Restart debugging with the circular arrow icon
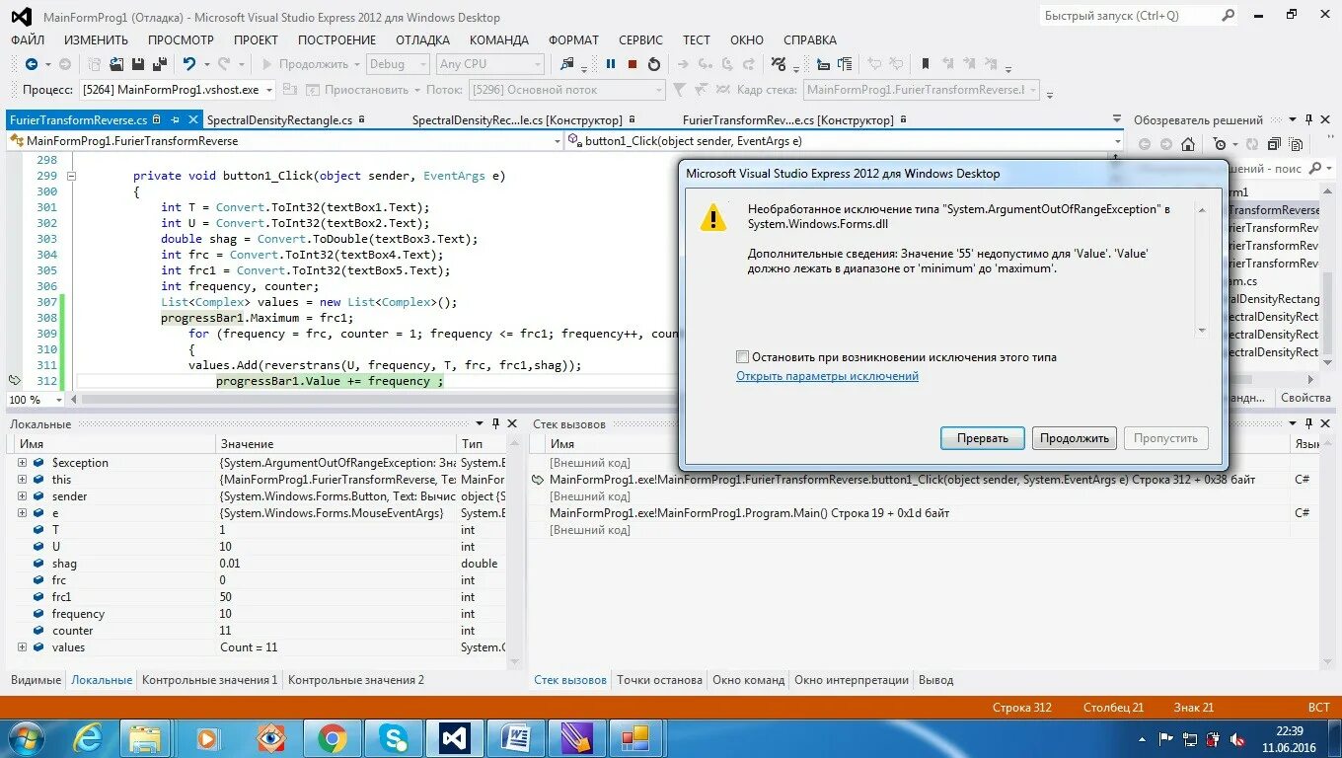1342x758 pixels. [653, 64]
